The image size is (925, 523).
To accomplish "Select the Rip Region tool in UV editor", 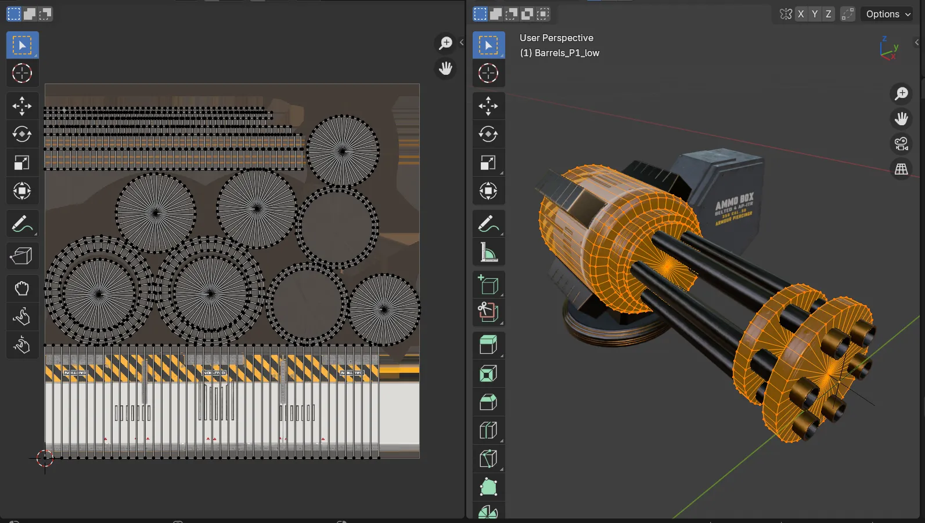I will pos(21,256).
